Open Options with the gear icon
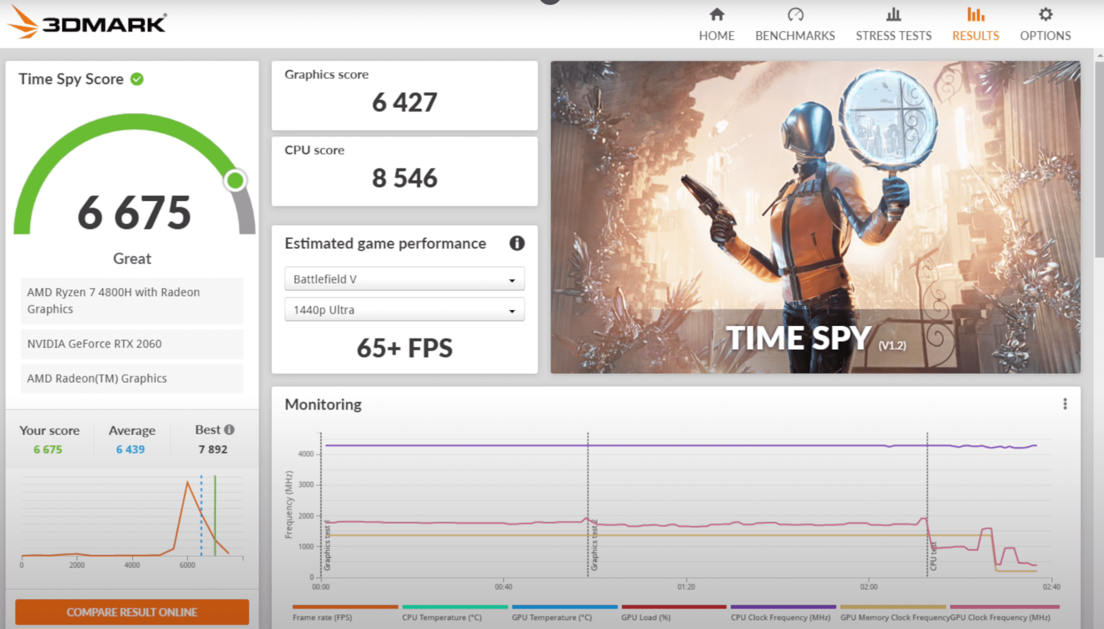 [1045, 15]
